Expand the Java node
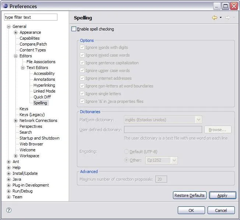 9,179
